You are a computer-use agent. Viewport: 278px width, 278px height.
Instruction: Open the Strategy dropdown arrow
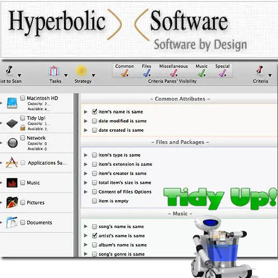pyautogui.click(x=93, y=76)
